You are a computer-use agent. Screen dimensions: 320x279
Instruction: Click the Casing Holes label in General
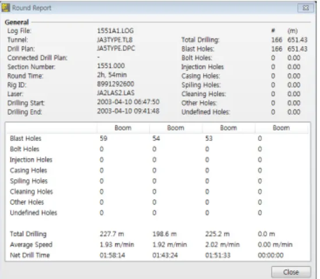201,76
